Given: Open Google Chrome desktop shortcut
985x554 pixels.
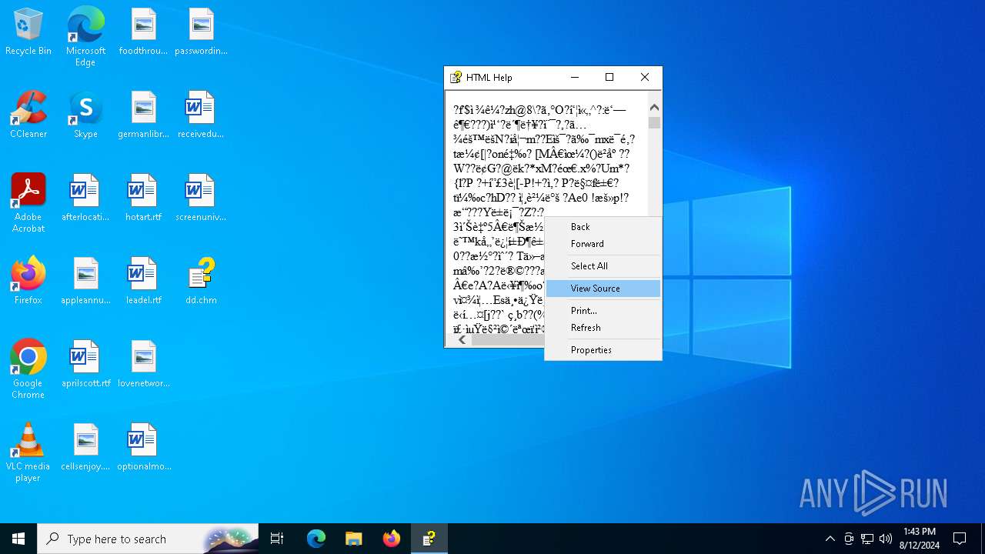Looking at the screenshot, I should (28, 369).
